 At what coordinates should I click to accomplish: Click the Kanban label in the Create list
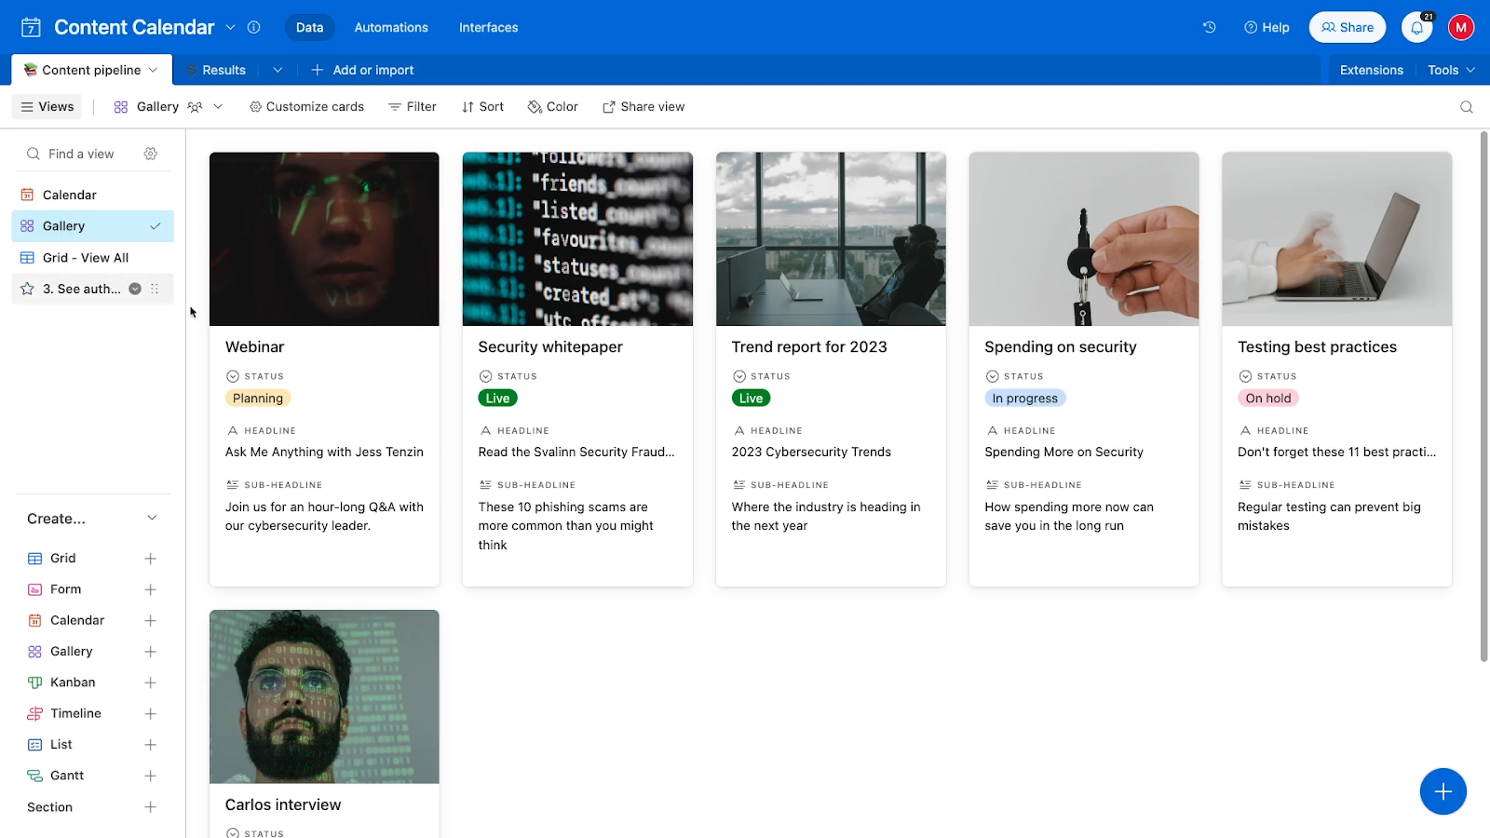73,683
